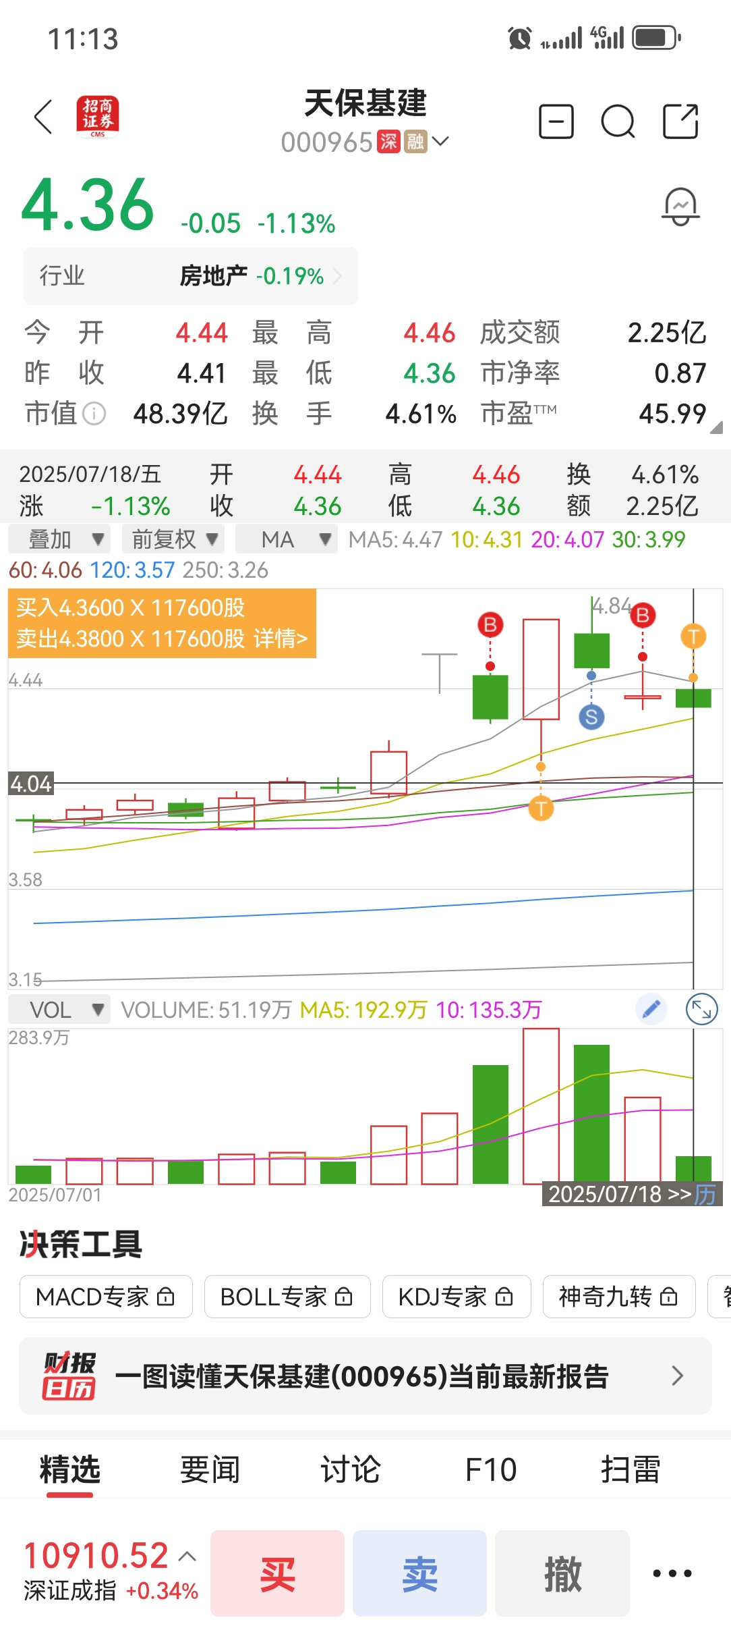Image resolution: width=731 pixels, height=1628 pixels.
Task: Tap the tallest red volume bar
Action: [541, 1106]
